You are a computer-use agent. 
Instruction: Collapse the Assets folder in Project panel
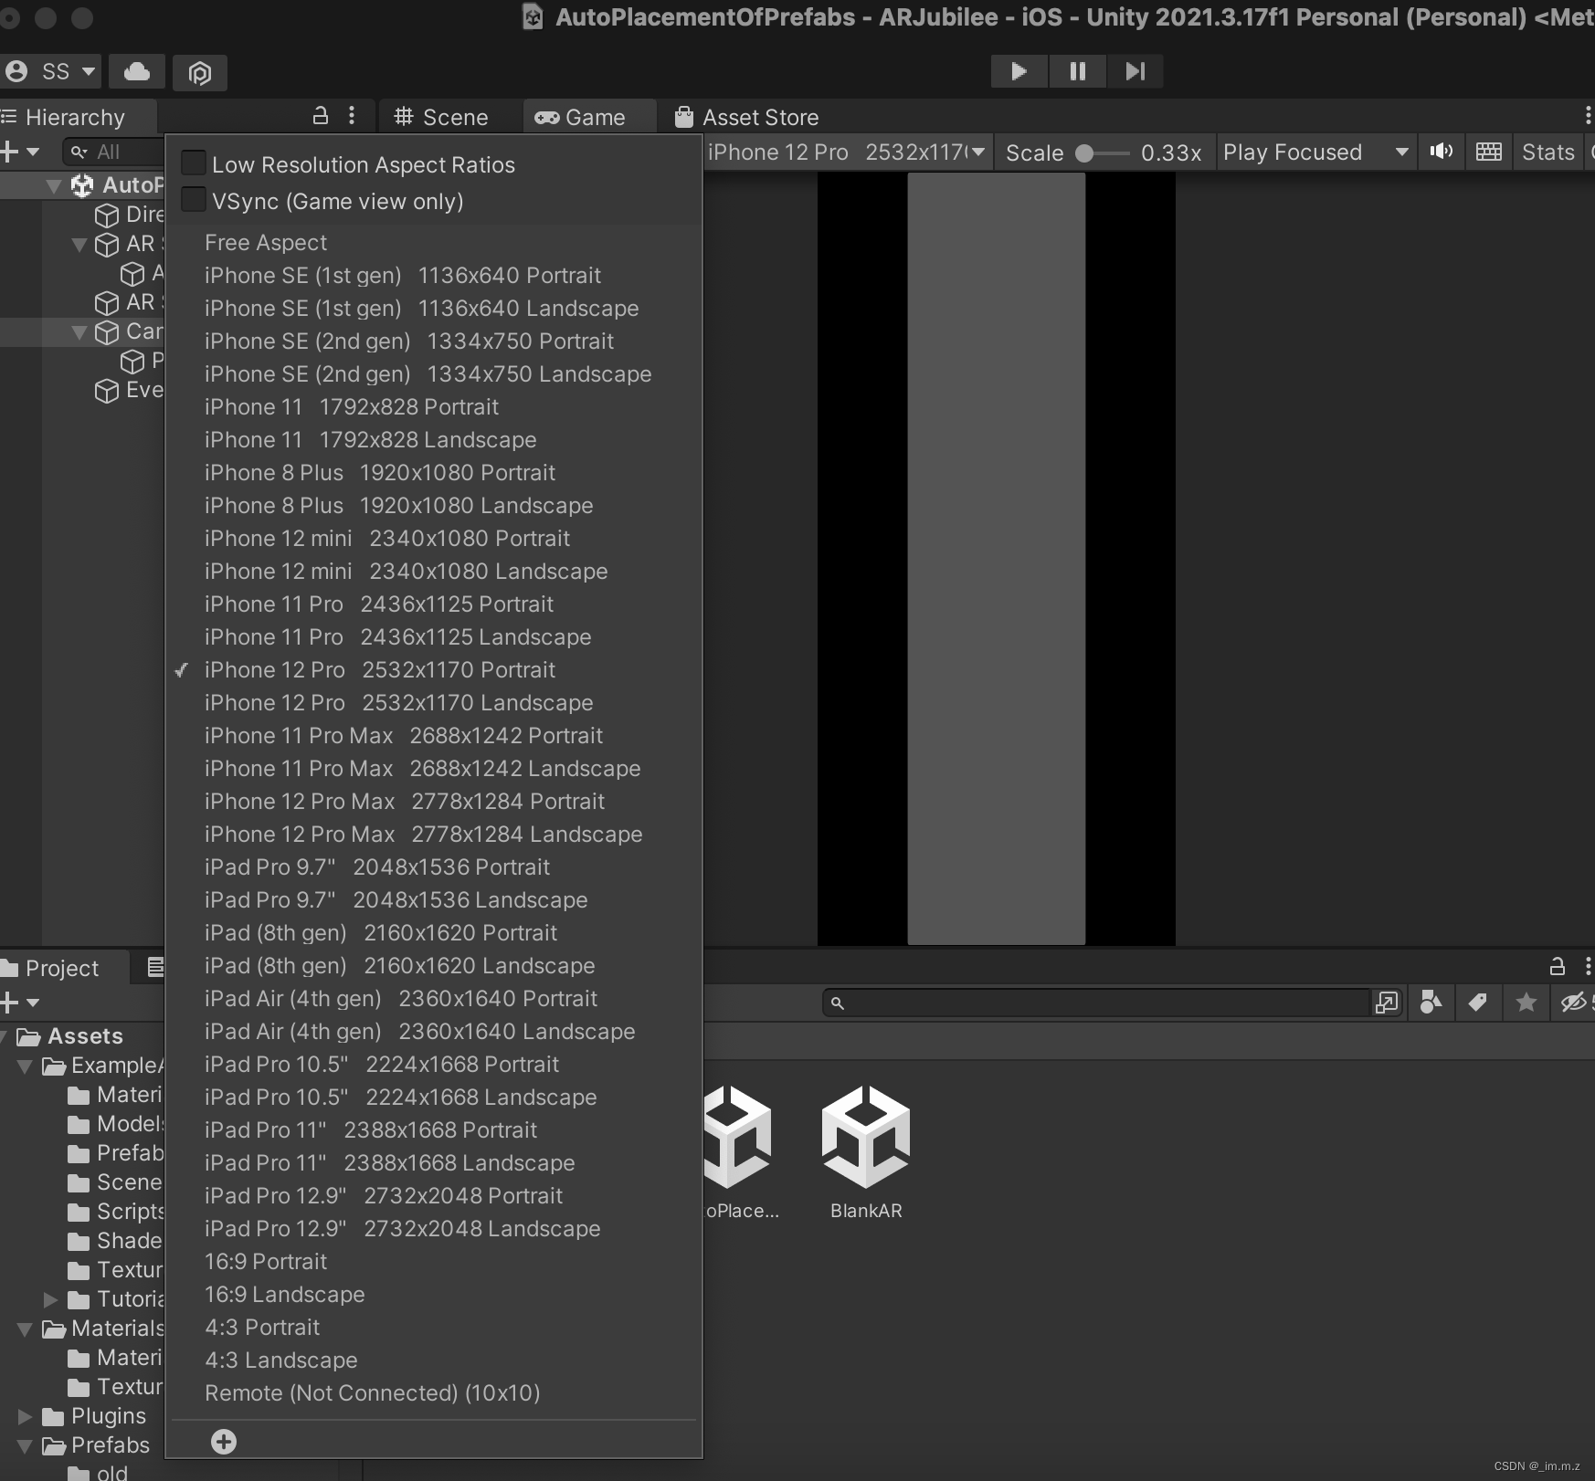4,1035
